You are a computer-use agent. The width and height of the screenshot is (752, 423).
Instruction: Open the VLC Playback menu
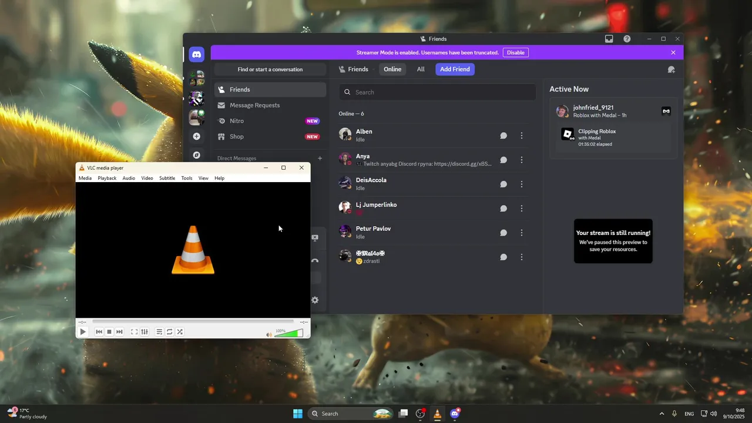[x=107, y=178]
